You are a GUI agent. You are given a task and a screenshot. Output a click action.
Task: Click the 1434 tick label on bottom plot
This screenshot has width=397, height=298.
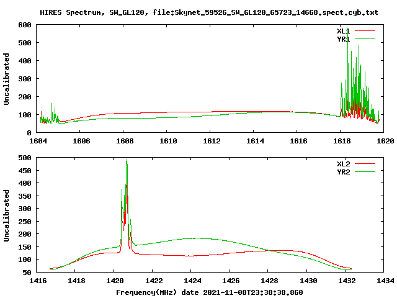pos(385,281)
